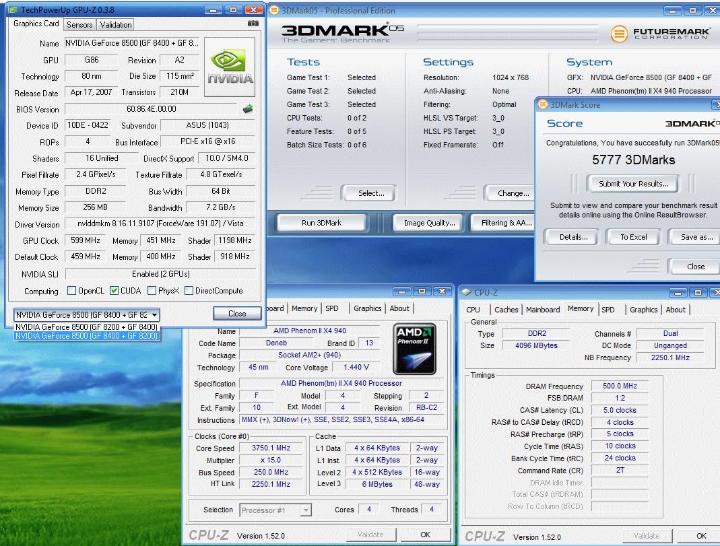
Task: Click the GPU-Z title bar app icon
Action: coord(13,9)
